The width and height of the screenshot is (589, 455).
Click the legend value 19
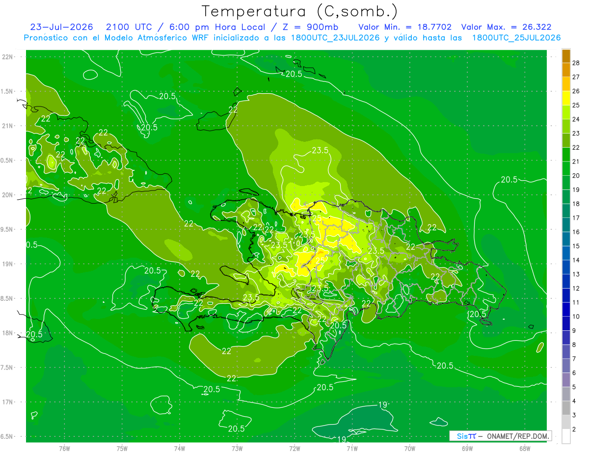point(577,190)
